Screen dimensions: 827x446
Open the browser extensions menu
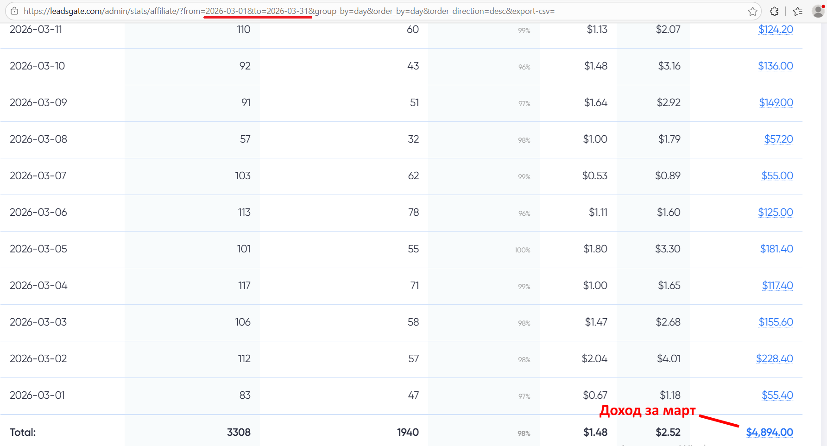(774, 11)
